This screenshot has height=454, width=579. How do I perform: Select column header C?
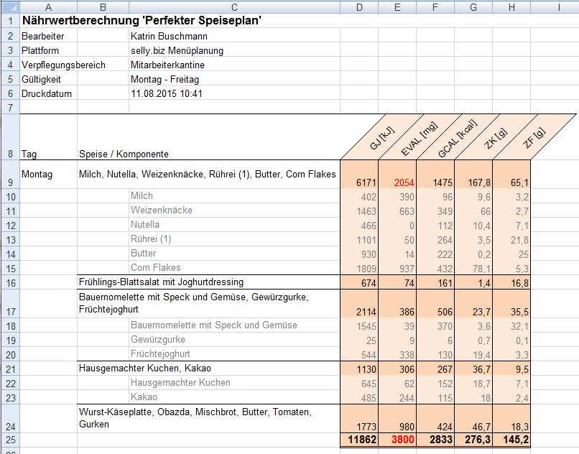tap(233, 6)
